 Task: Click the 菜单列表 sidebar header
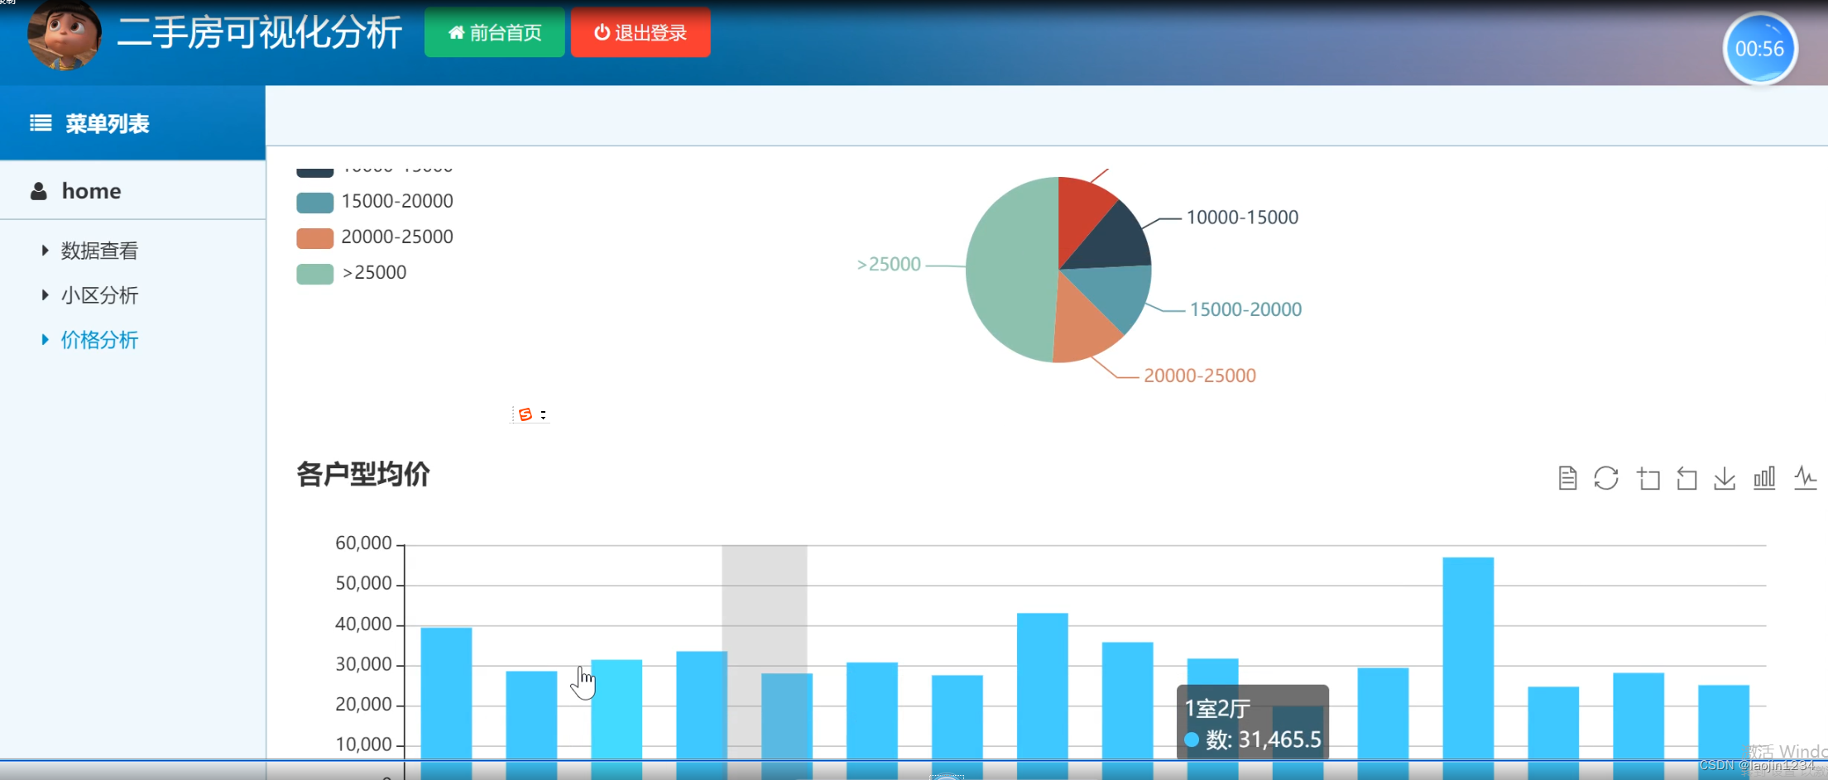132,123
